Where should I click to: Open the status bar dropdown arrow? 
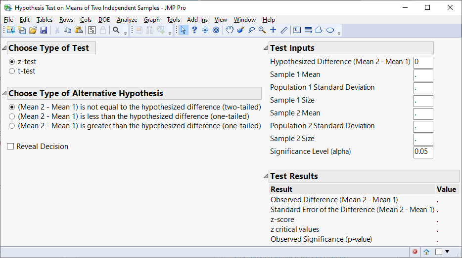[447, 252]
